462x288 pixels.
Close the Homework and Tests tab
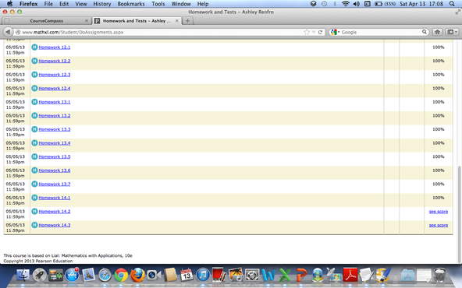point(177,21)
